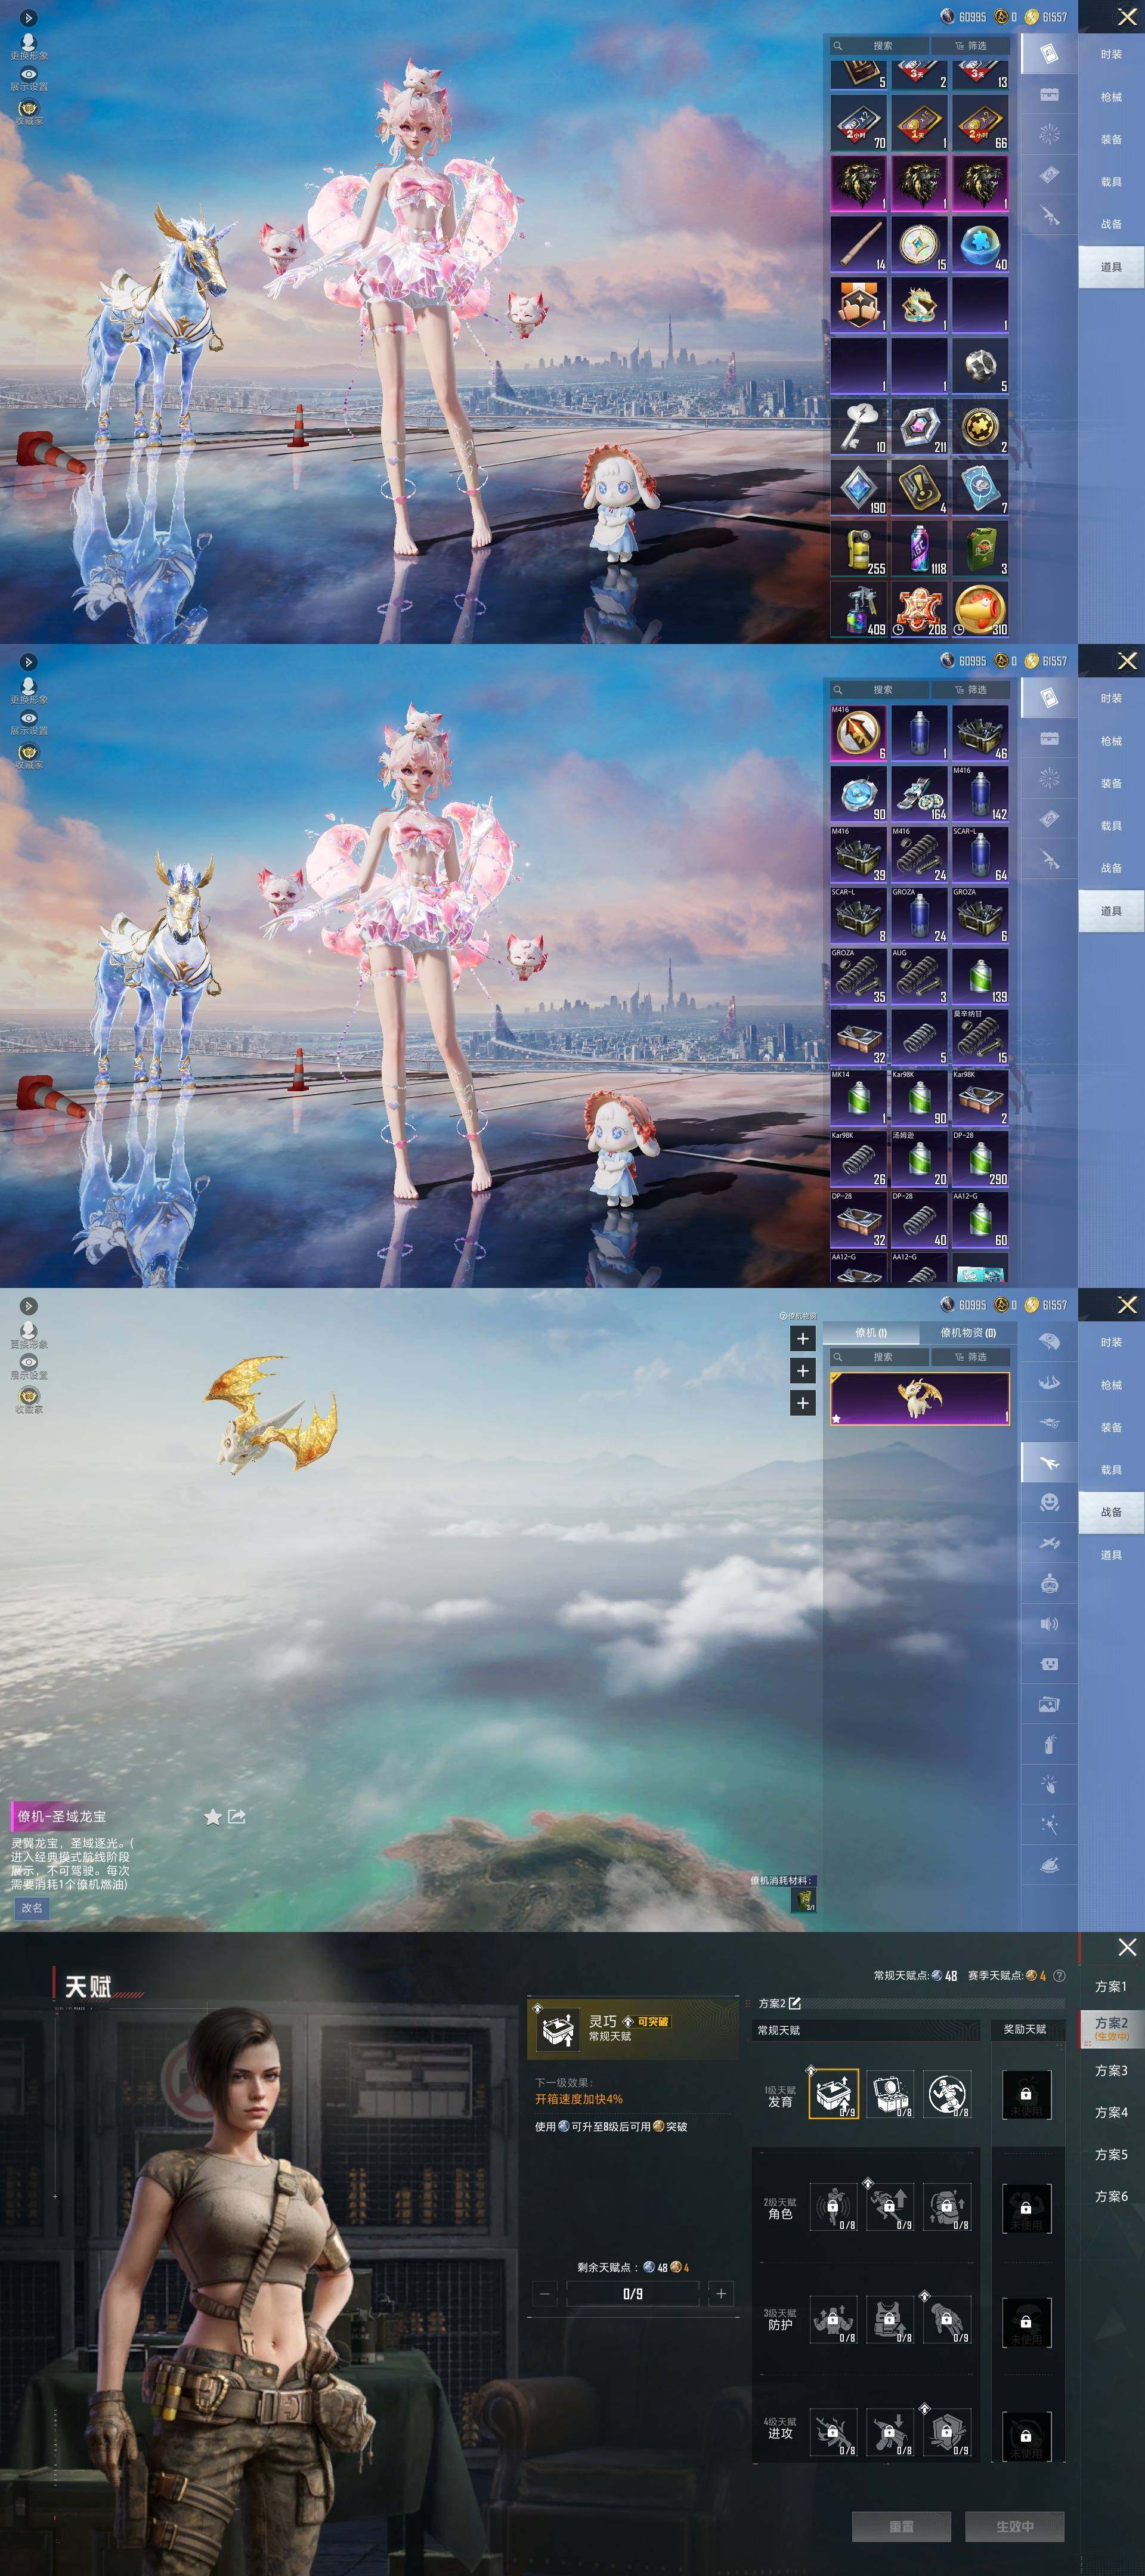Select scheme 方案3 in the talent screen
Image resolution: width=1145 pixels, height=2576 pixels.
pyautogui.click(x=1110, y=2070)
